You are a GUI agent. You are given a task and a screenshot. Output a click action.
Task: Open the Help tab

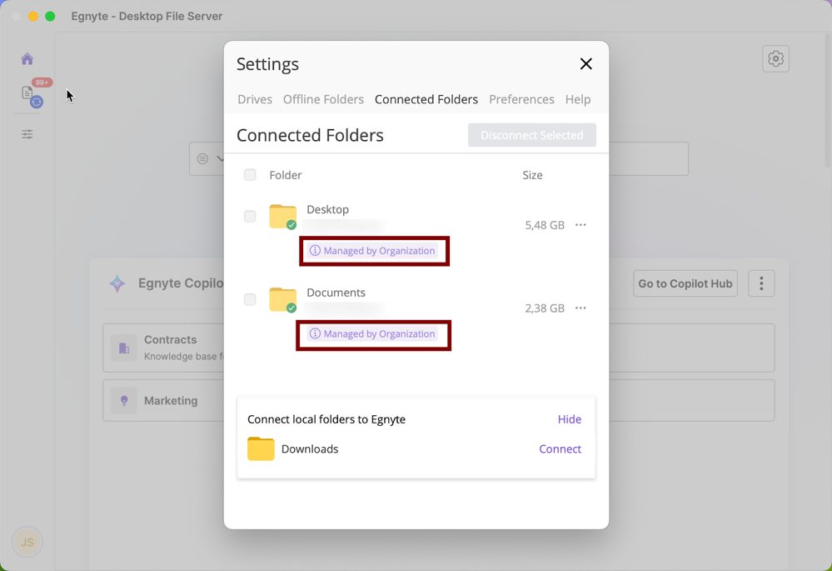[578, 99]
